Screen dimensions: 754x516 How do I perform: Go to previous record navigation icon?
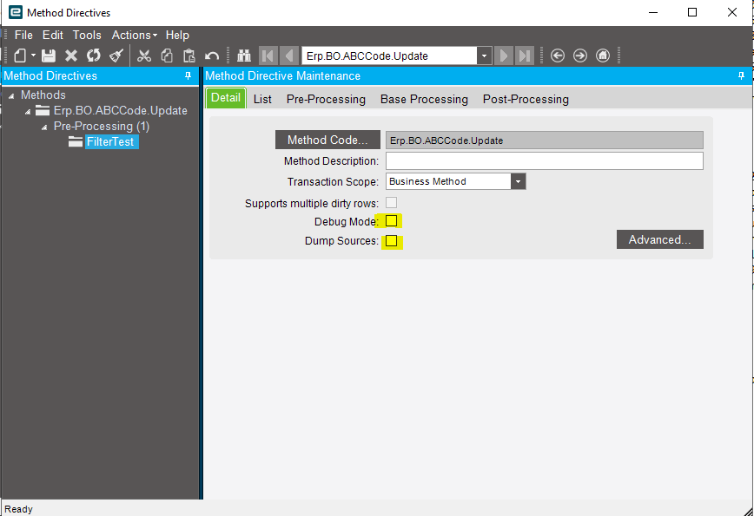pyautogui.click(x=289, y=56)
